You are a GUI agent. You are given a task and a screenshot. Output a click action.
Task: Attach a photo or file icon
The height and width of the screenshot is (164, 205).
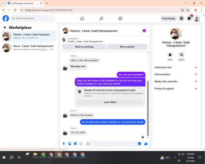click(x=70, y=143)
